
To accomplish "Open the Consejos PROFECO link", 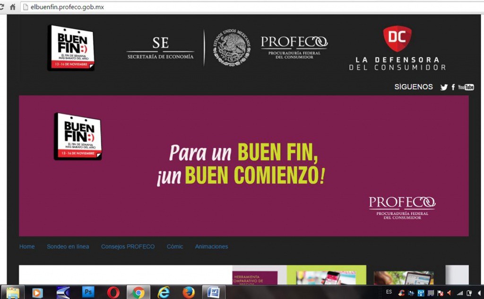I will point(128,246).
